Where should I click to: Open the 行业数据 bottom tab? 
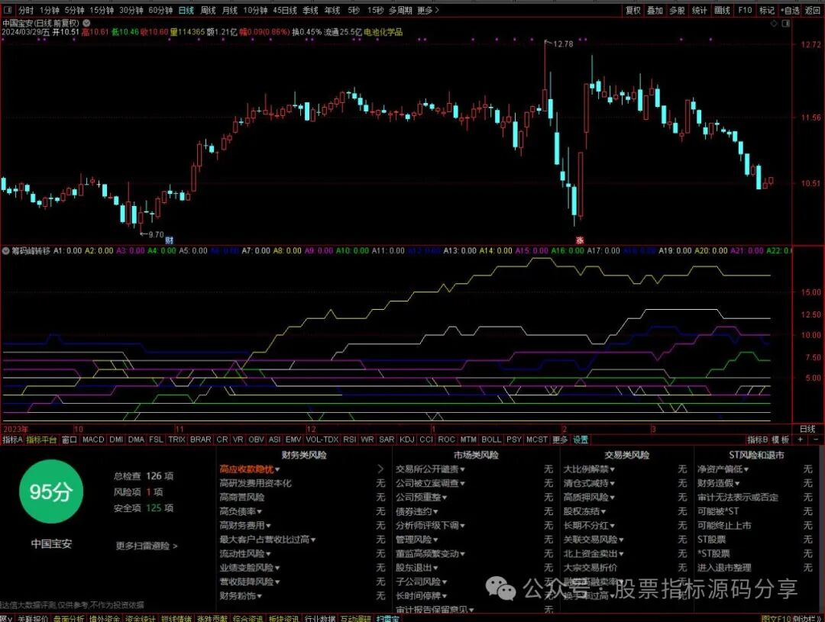pos(320,618)
